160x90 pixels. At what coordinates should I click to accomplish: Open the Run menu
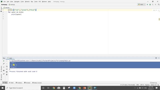[x=32, y=1]
